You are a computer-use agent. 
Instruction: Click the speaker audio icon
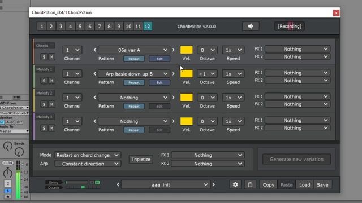click(x=251, y=27)
